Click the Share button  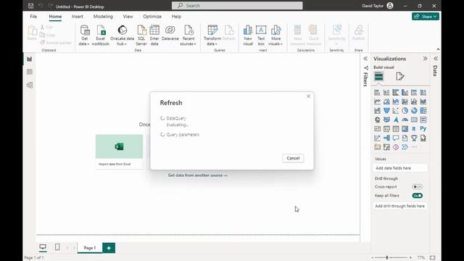(426, 17)
